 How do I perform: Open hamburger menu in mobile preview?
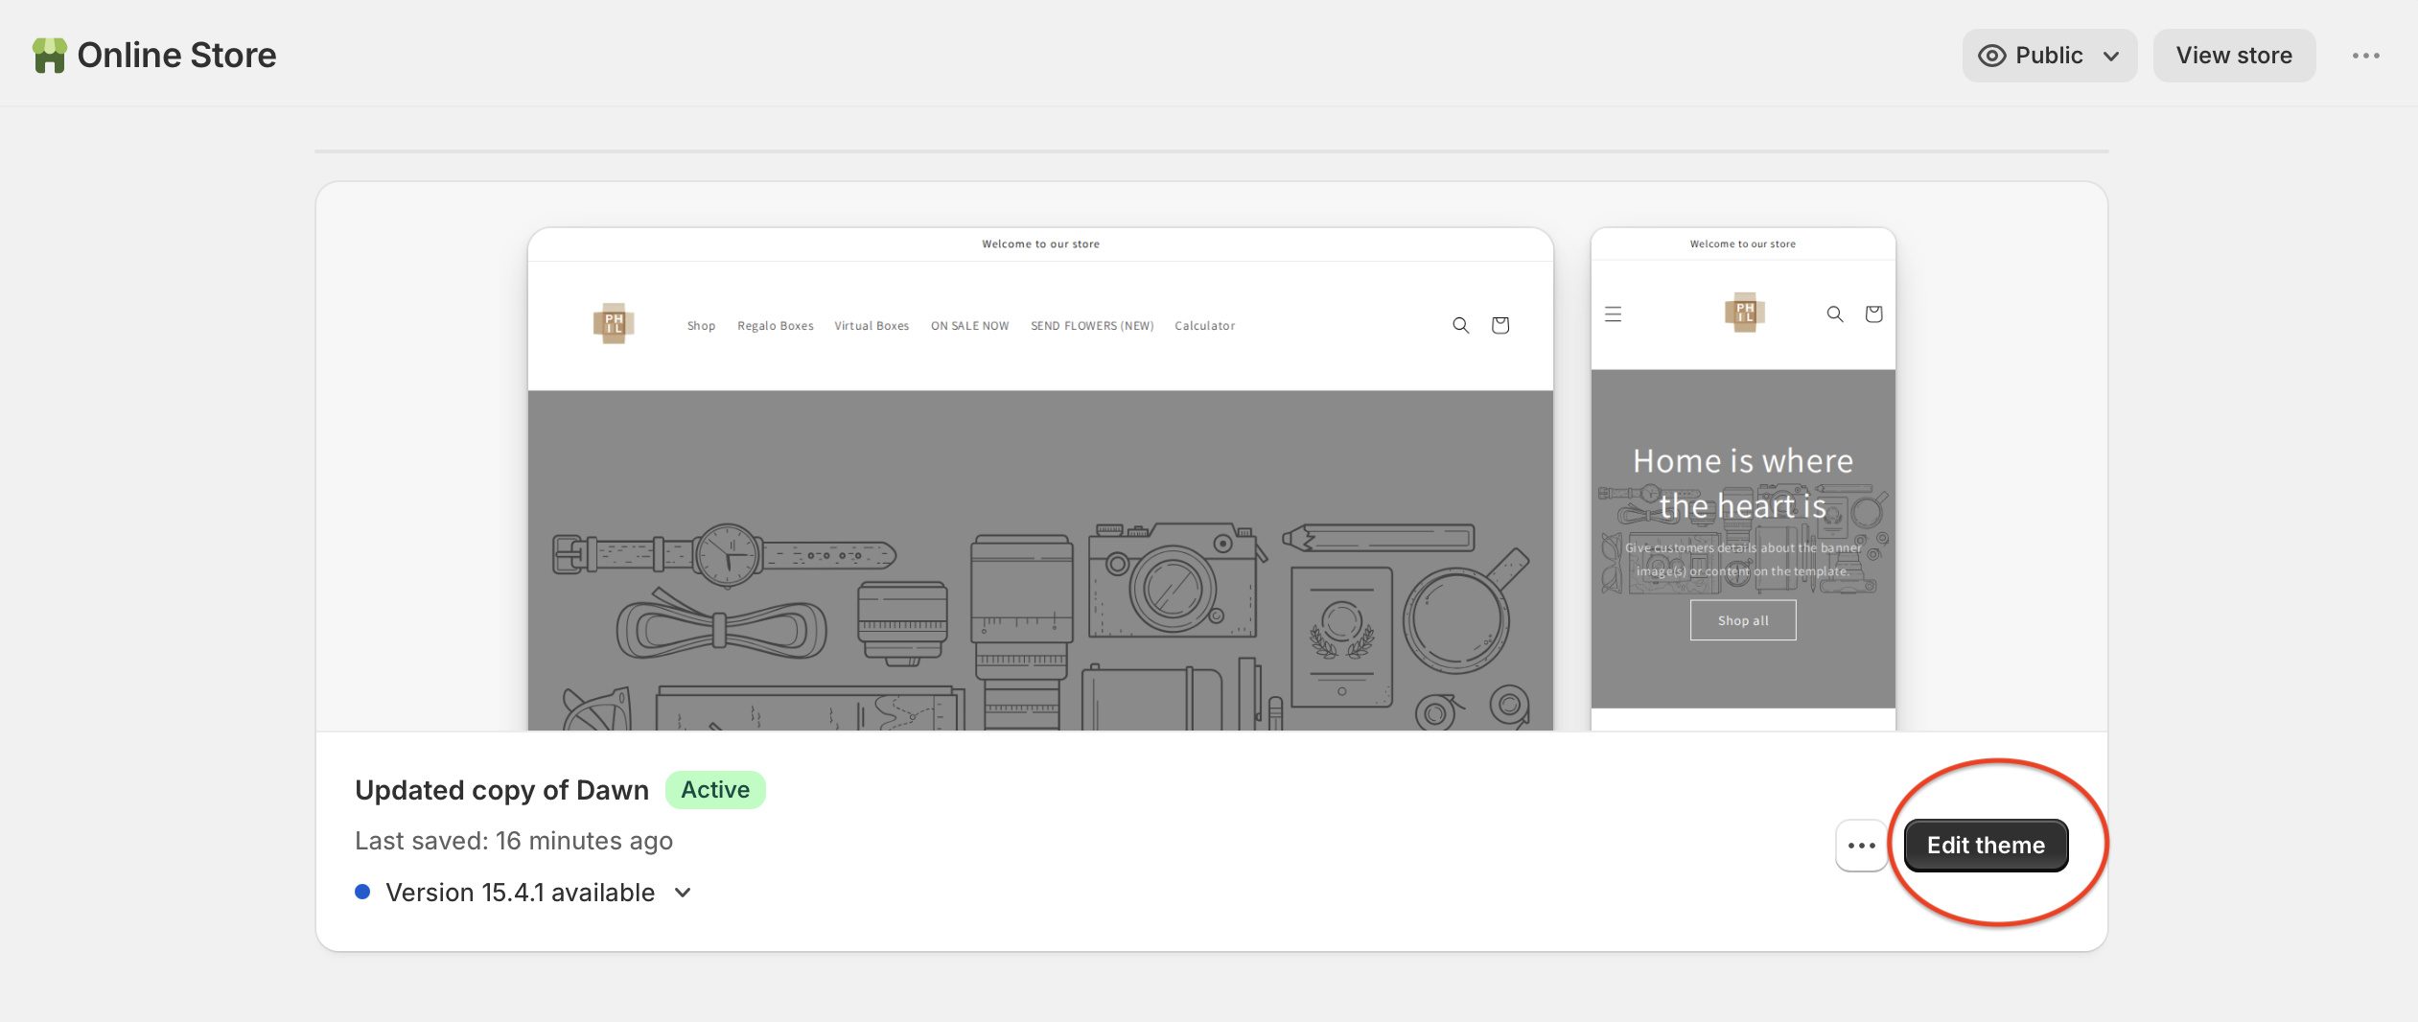coord(1614,314)
